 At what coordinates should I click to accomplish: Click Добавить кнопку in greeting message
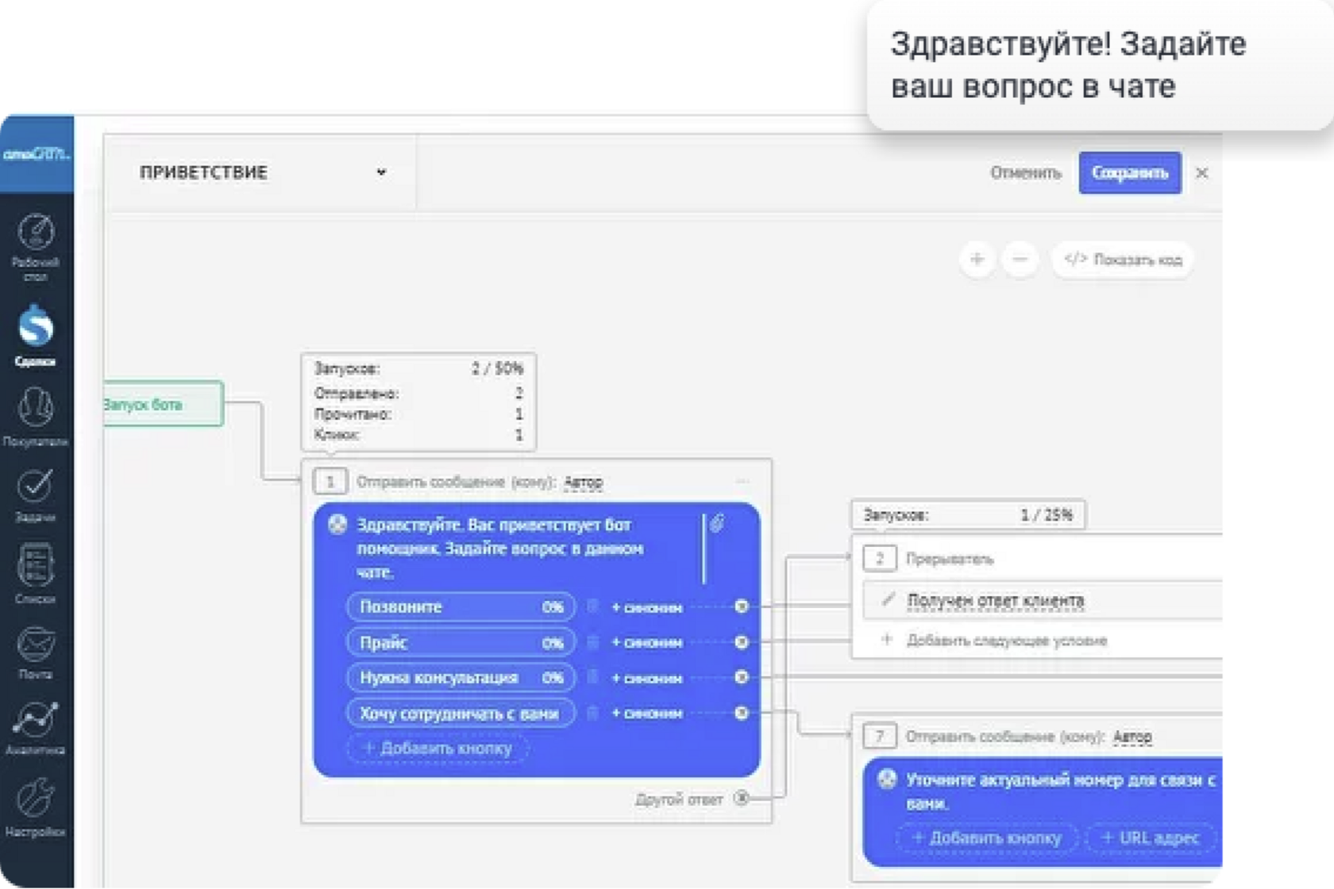click(438, 749)
